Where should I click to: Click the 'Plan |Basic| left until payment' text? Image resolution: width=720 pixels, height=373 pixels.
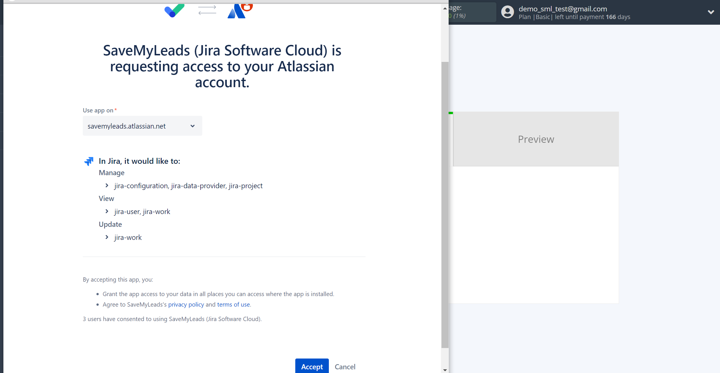click(561, 17)
